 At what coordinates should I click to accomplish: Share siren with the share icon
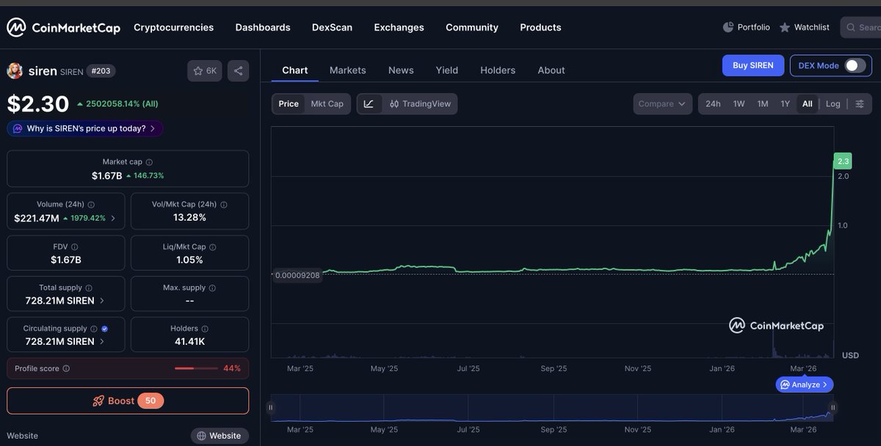click(x=238, y=71)
